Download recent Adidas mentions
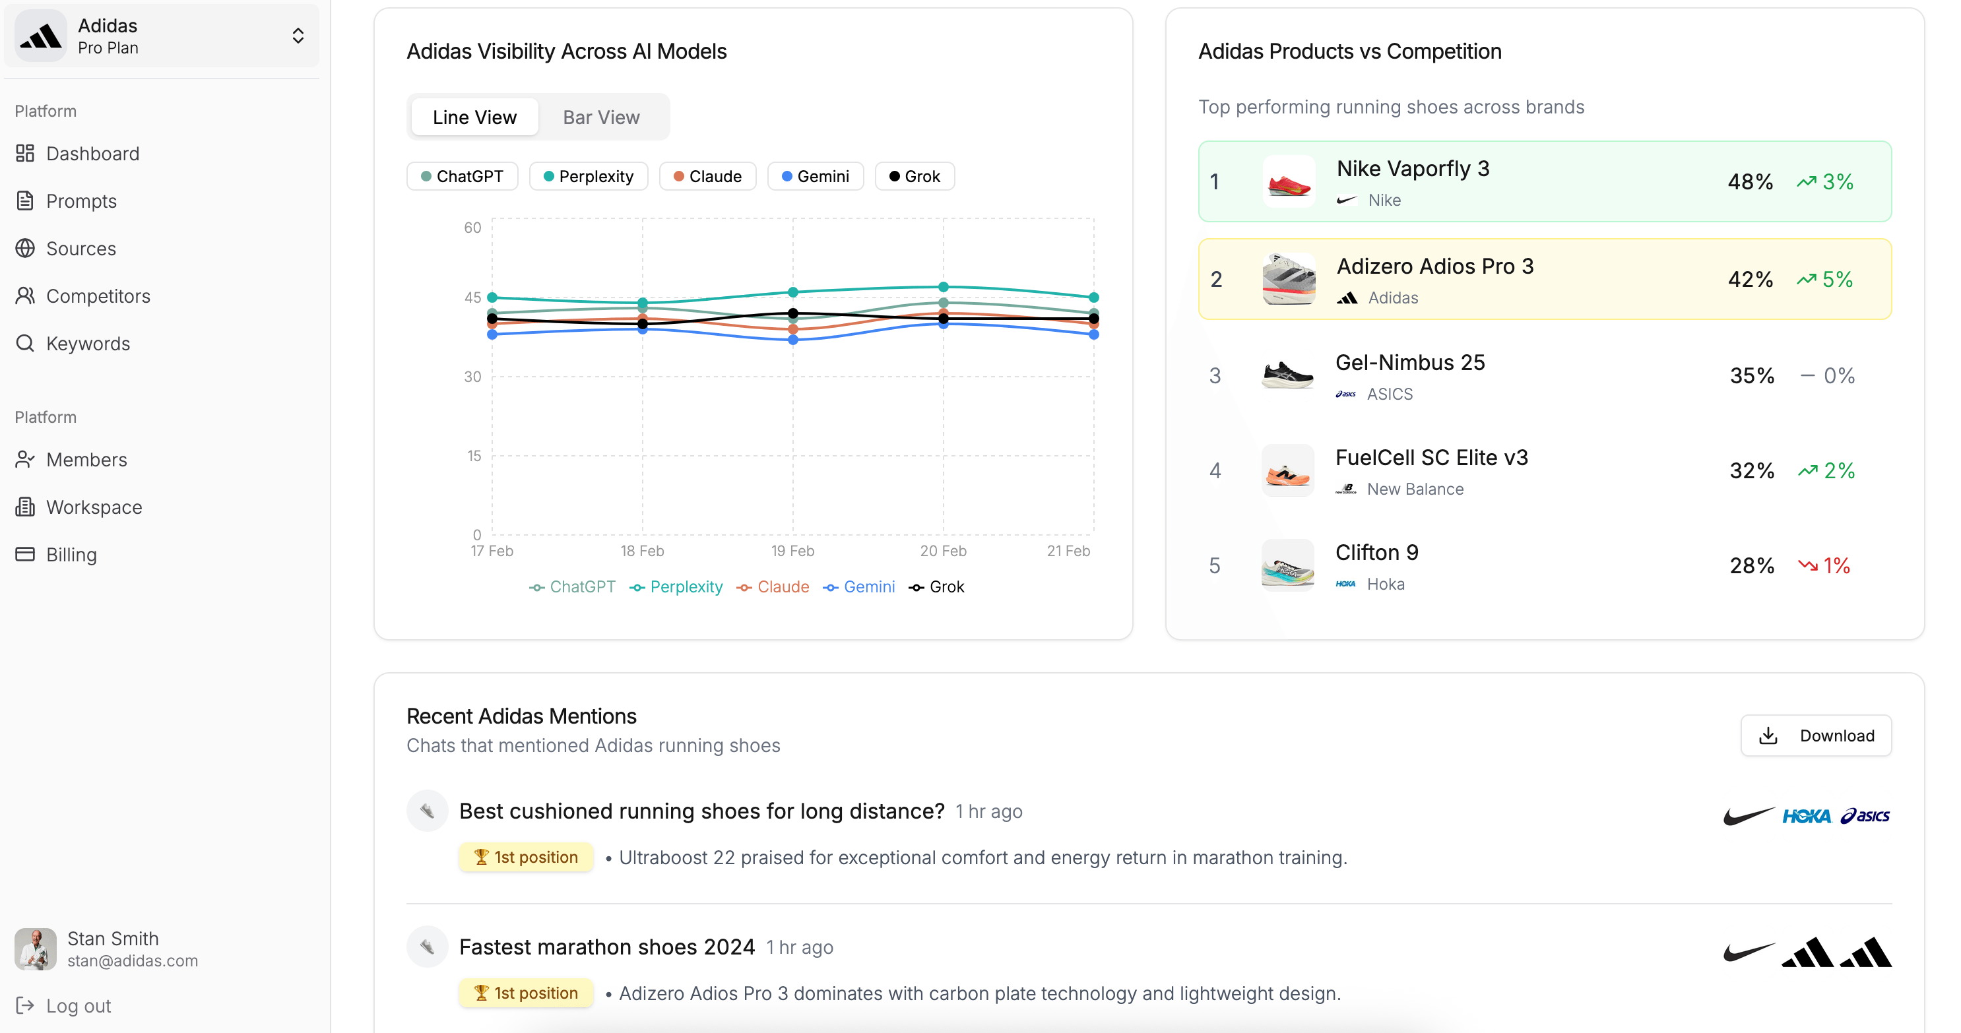This screenshot has width=1961, height=1033. coord(1816,736)
